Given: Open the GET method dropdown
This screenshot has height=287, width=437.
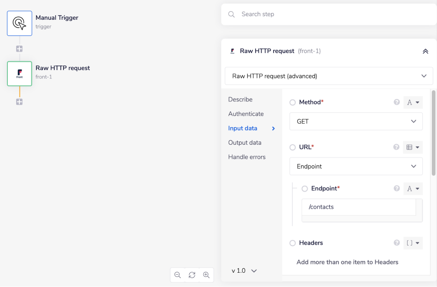Looking at the screenshot, I should point(356,122).
